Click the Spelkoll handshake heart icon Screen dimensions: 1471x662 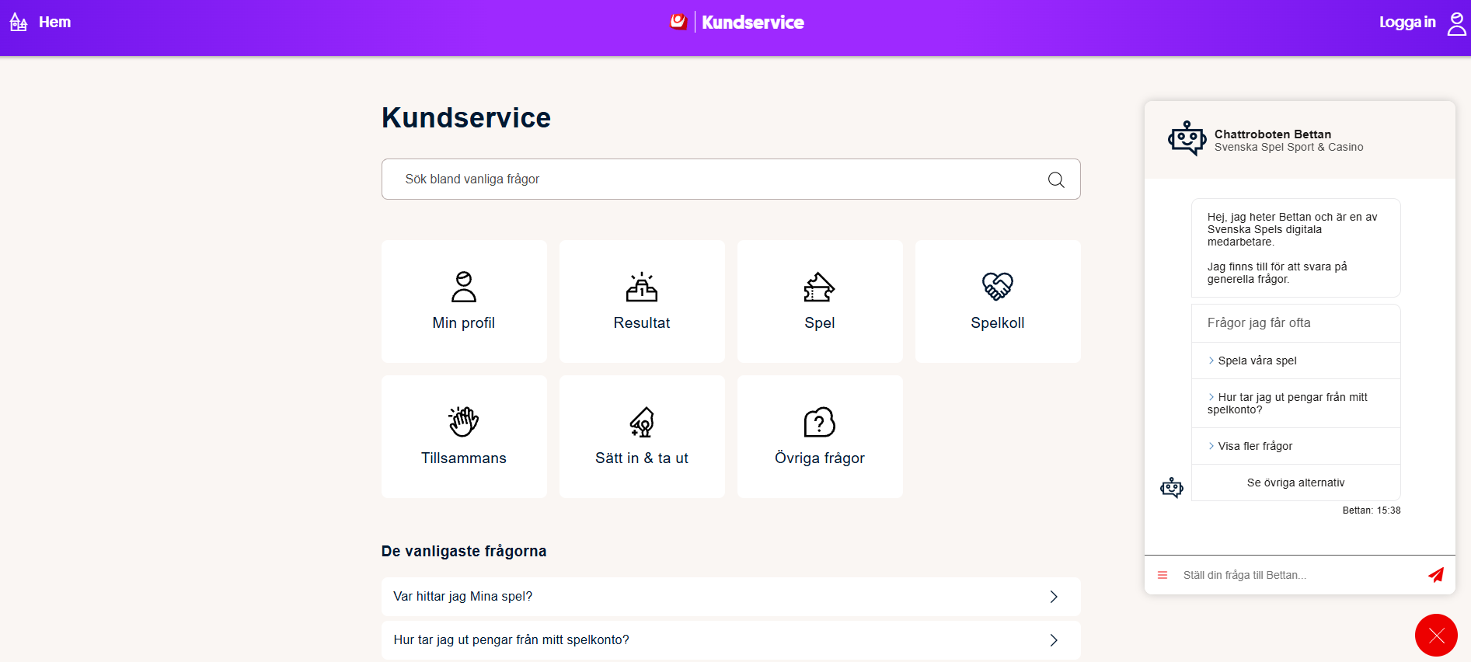click(998, 286)
